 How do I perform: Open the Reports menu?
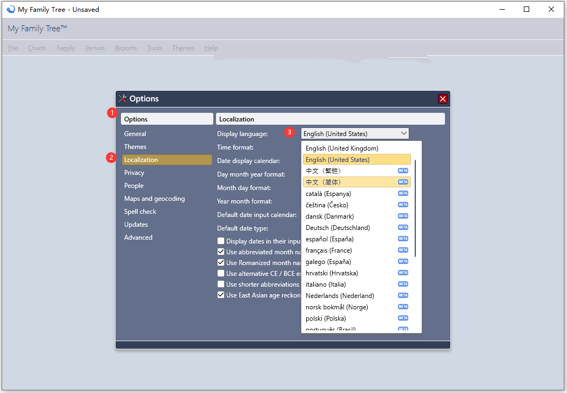click(x=126, y=48)
